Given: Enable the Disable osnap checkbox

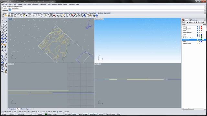Looking at the screenshot, I should tap(64, 112).
